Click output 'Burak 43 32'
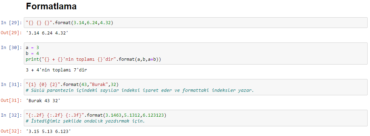Screen dimensions: 370x136 point(43,100)
